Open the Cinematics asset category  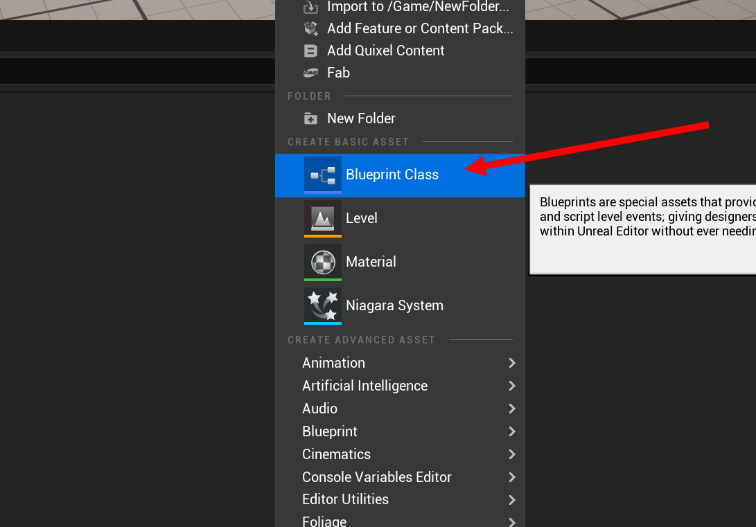401,454
